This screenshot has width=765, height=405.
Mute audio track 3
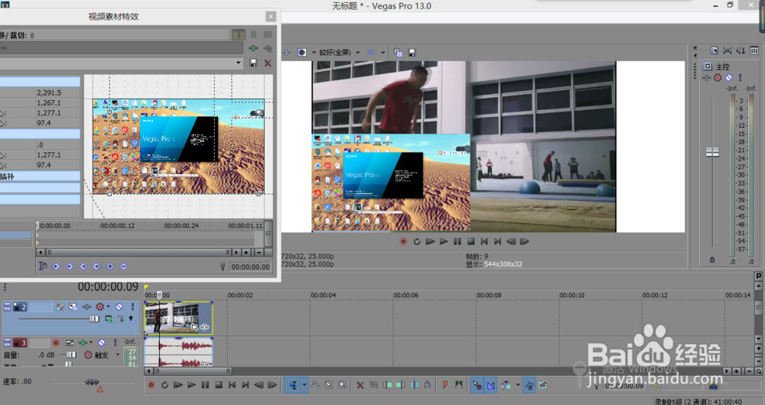tap(102, 342)
